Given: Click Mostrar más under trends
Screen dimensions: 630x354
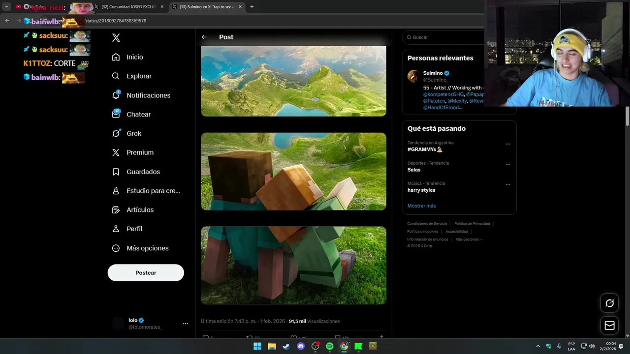Looking at the screenshot, I should pyautogui.click(x=421, y=206).
